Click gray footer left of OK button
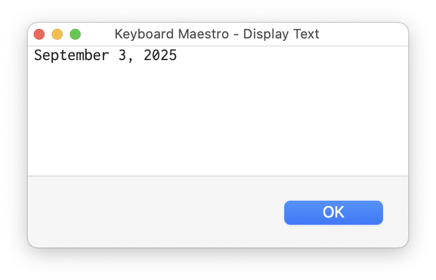 (x=151, y=212)
